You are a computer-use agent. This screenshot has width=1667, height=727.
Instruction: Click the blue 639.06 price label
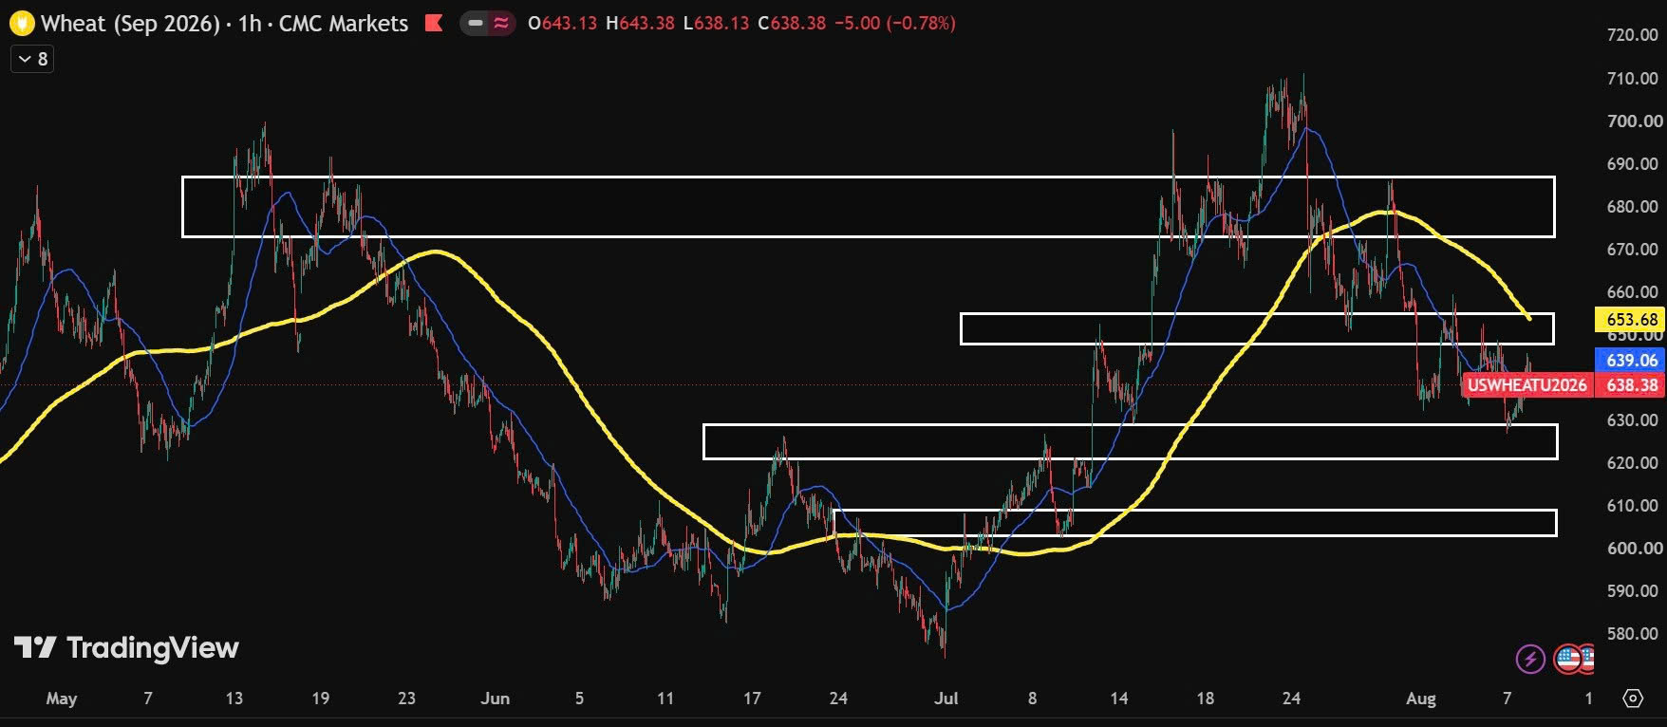tap(1631, 361)
